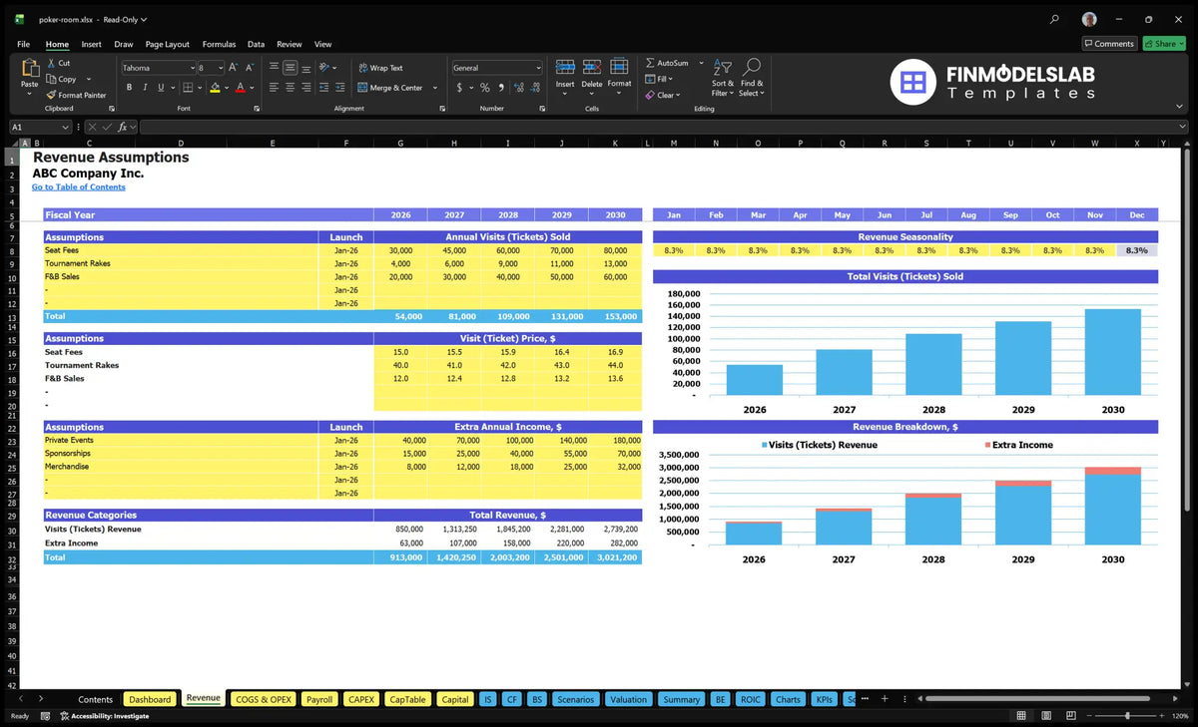Center text horizontally
Screen dimensions: 1198x727
[x=290, y=88]
